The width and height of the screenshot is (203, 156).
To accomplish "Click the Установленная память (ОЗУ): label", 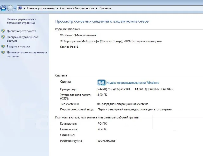I will pos(76,97).
